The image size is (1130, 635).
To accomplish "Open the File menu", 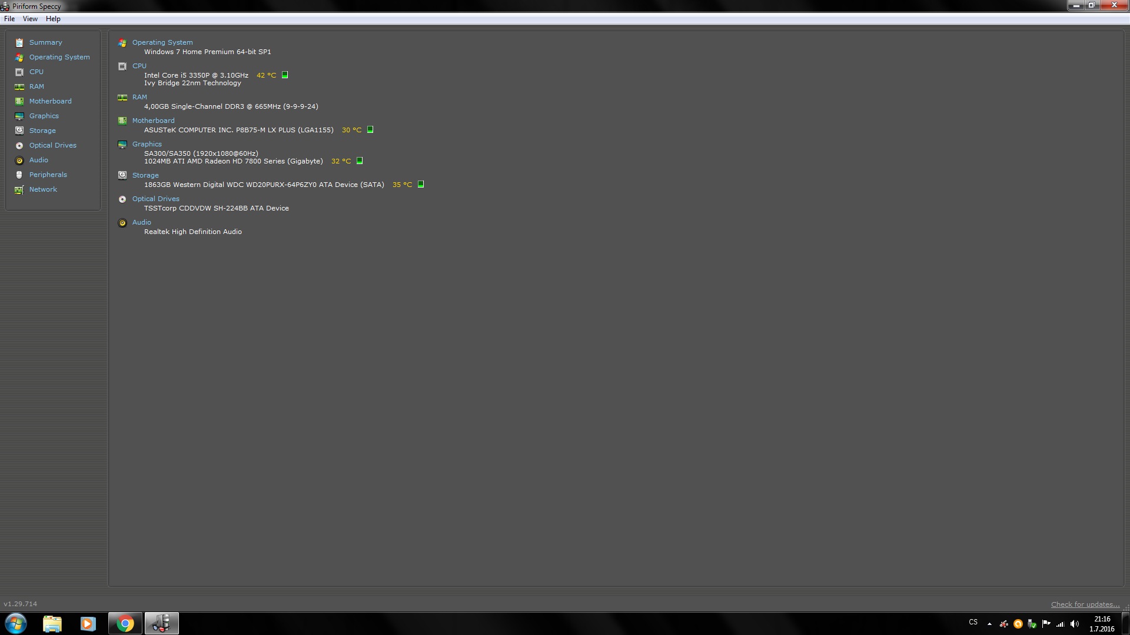I will point(9,19).
